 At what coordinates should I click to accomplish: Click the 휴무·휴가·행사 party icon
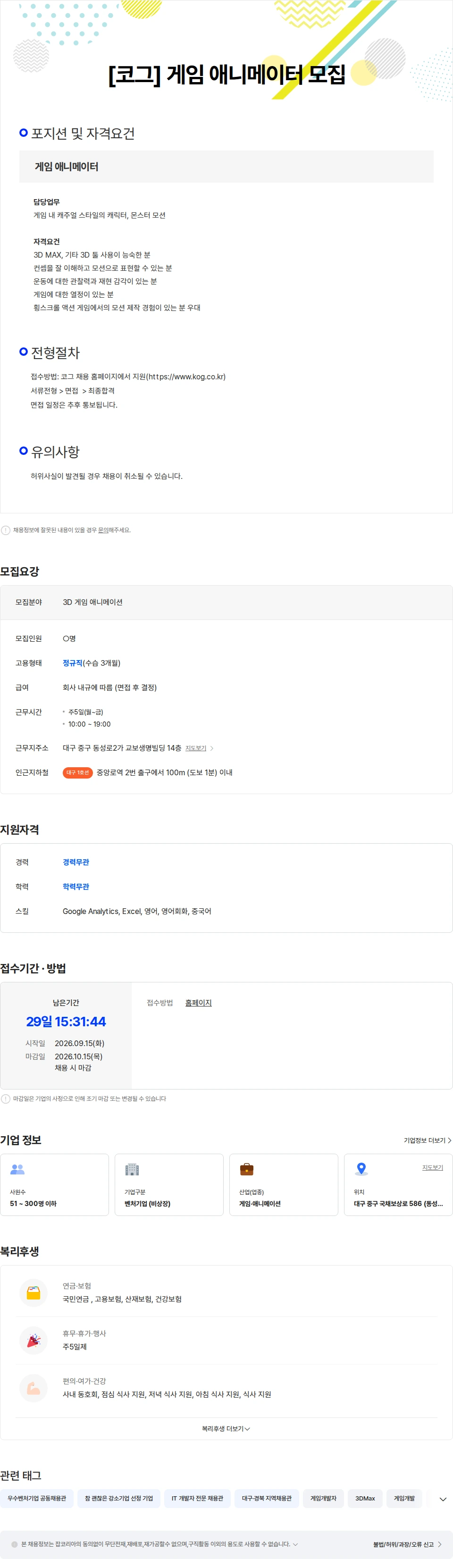coord(34,1341)
